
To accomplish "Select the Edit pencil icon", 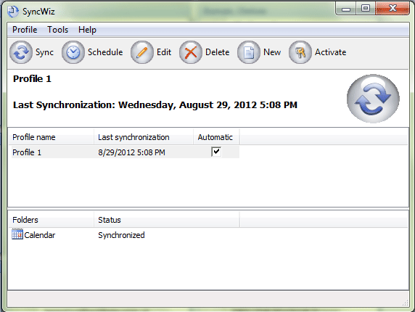I will pyautogui.click(x=142, y=52).
